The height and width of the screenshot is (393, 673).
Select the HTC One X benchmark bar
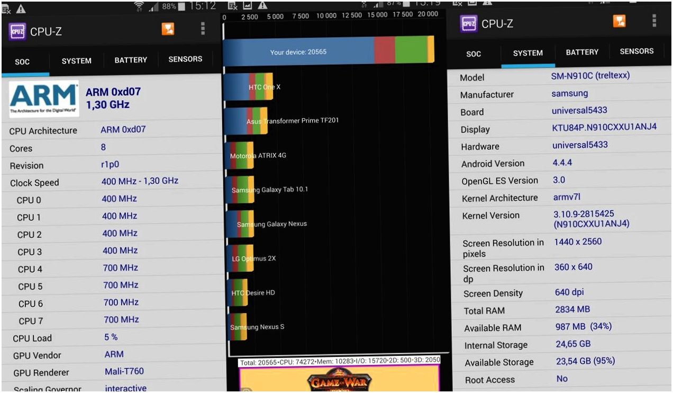click(248, 87)
